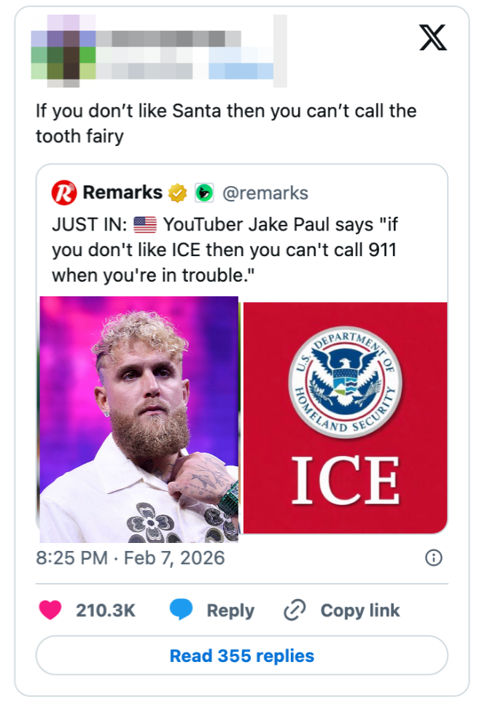Open the Remarks account name
Viewport: 490px width, 705px height.
point(122,193)
